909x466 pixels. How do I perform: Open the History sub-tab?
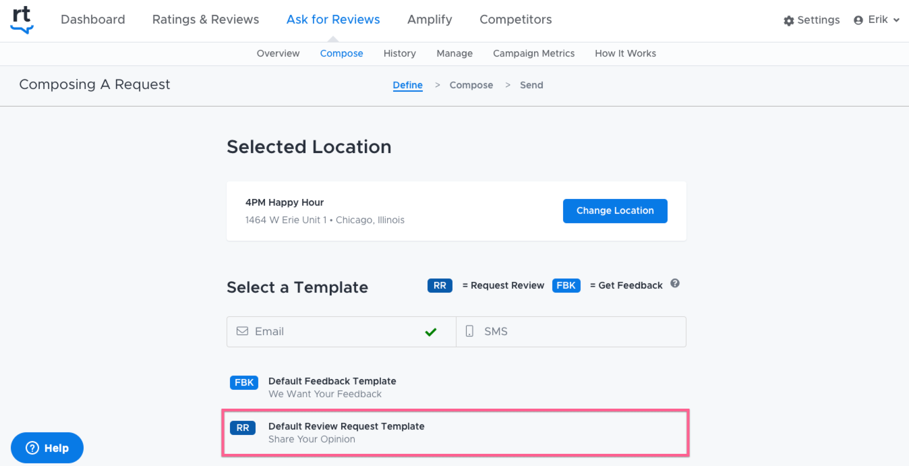pyautogui.click(x=400, y=53)
